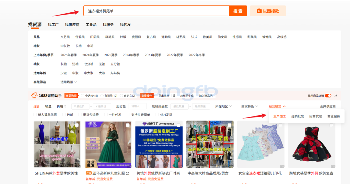Click the pin icon in assistant bar
This screenshot has width=350, height=184.
click(x=336, y=96)
